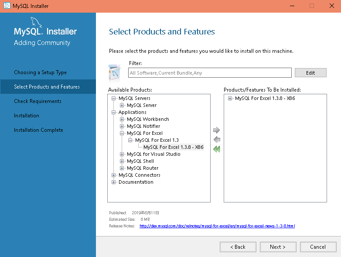Expand the MySQL Notifier node
Screen dimensions: 341x257
(x=122, y=126)
